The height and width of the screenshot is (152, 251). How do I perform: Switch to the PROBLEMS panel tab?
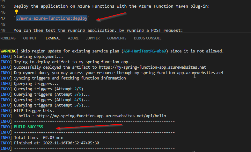(8, 38)
